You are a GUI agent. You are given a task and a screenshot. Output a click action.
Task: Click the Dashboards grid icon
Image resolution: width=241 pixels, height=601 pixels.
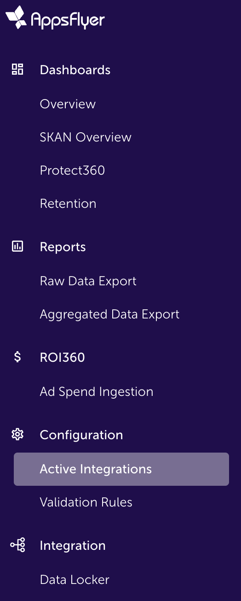click(x=17, y=70)
